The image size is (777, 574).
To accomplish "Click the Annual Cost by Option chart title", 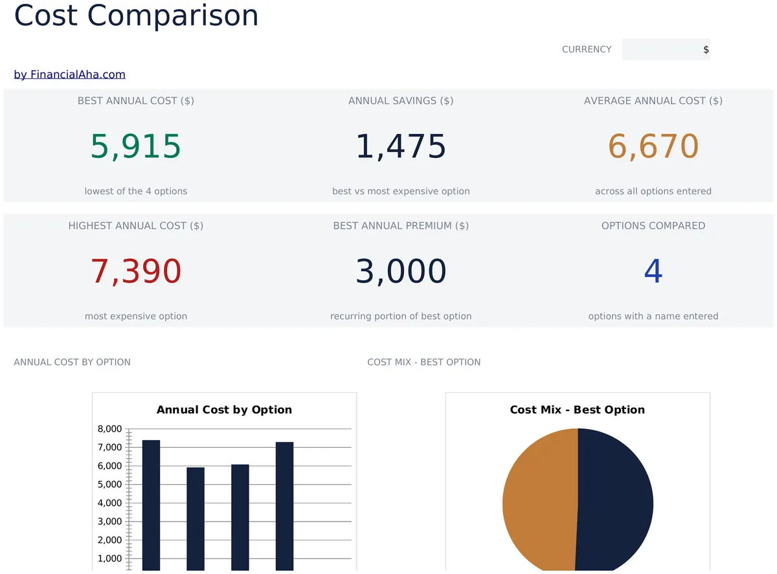I will 224,410.
